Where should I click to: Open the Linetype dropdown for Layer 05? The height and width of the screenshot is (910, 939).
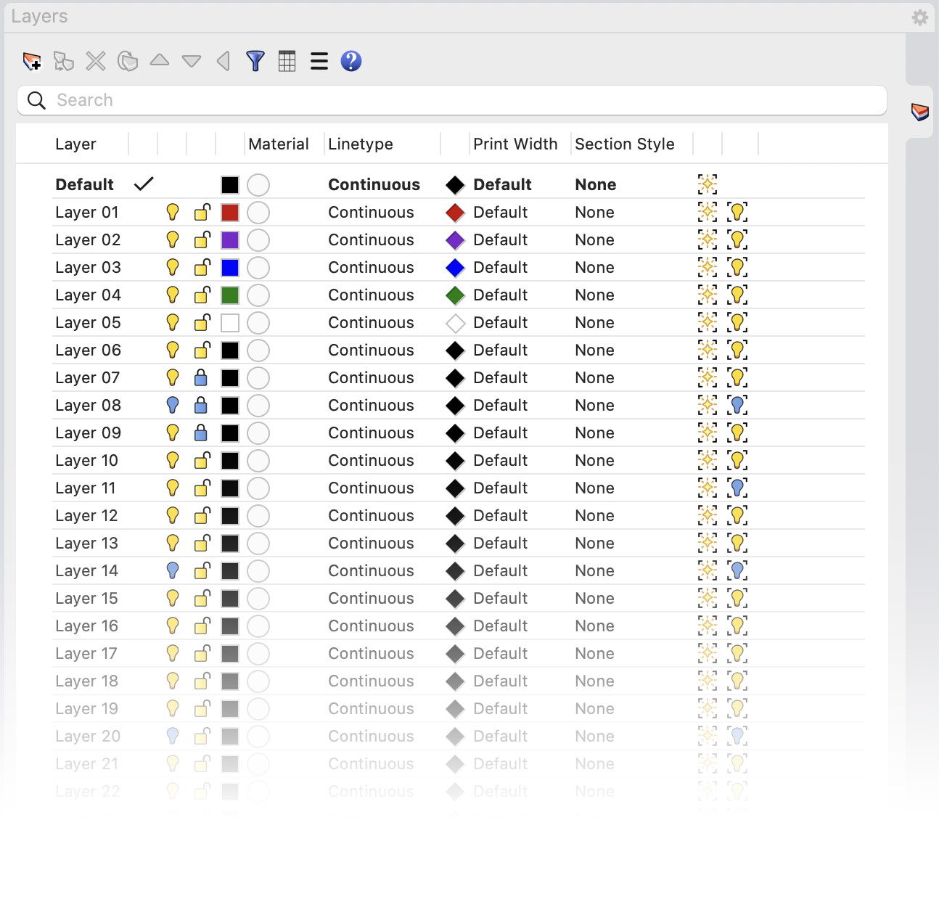click(371, 322)
